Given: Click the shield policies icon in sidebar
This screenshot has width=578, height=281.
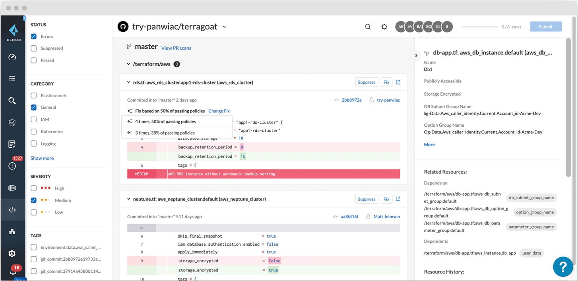Looking at the screenshot, I should pos(12,122).
